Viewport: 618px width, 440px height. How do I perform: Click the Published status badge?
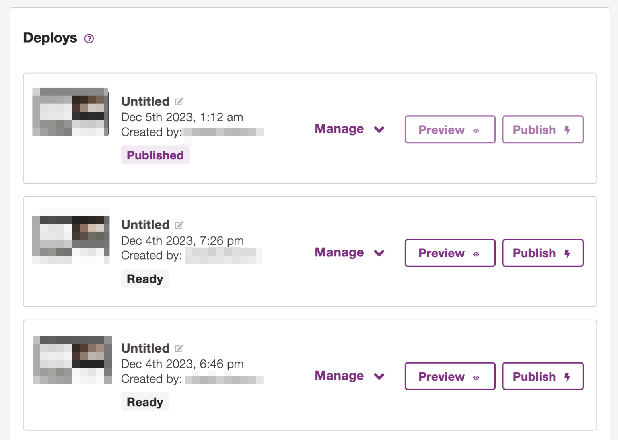tap(155, 155)
